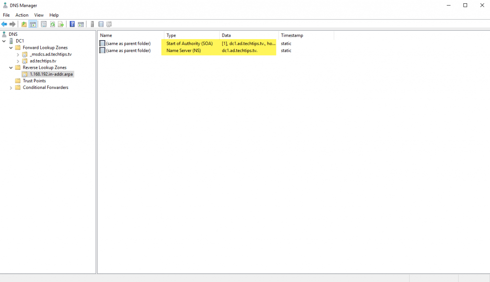The image size is (490, 282).
Task: Minimize the DNS Manager window
Action: coord(448,5)
